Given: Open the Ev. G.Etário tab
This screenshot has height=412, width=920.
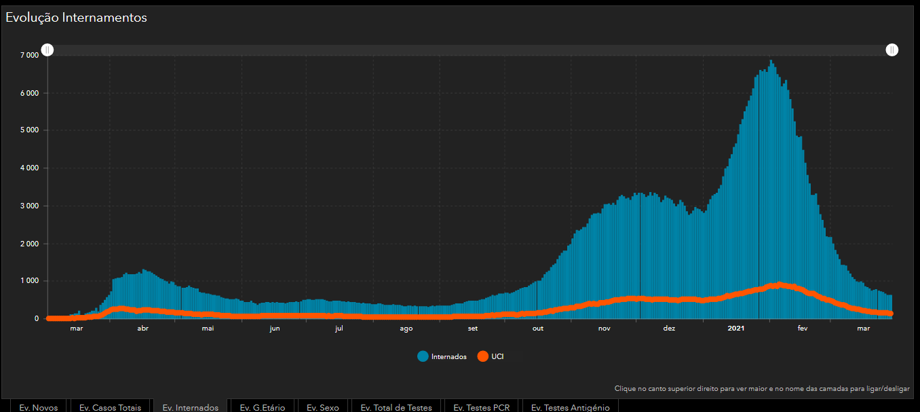Looking at the screenshot, I should [x=263, y=407].
